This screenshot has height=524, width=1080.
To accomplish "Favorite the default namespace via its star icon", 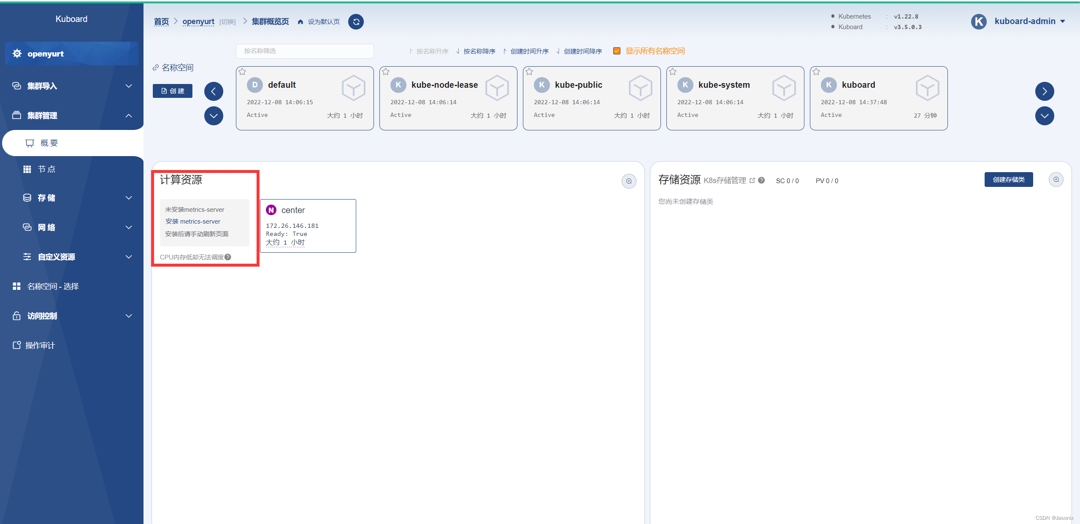I will tap(243, 71).
